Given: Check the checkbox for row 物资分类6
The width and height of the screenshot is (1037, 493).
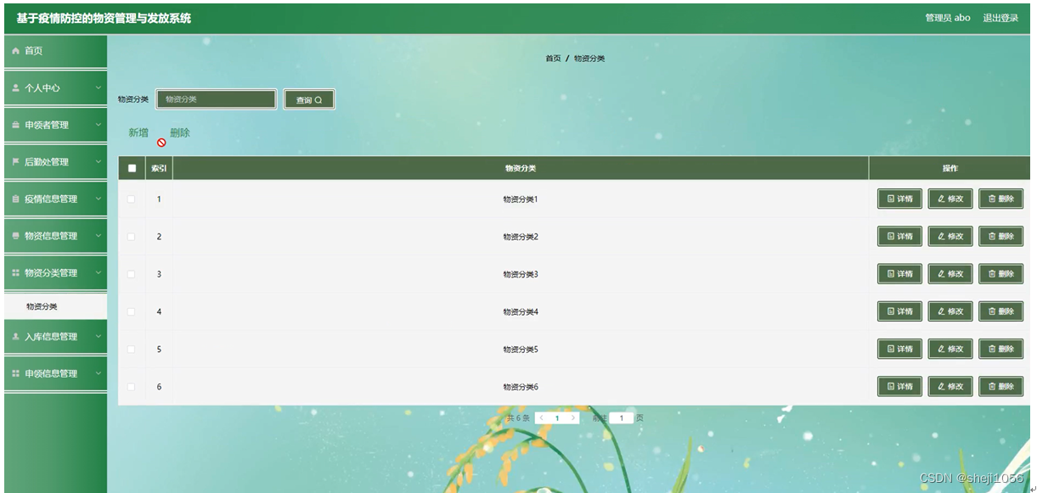Looking at the screenshot, I should pos(131,387).
